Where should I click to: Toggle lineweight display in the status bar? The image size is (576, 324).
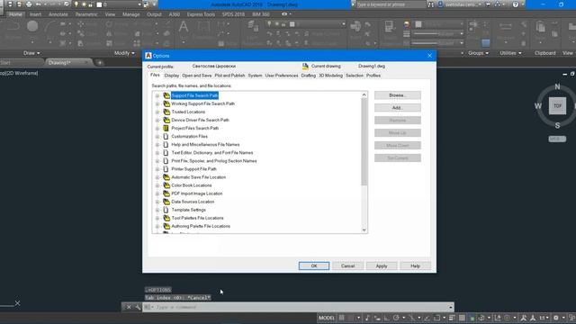coord(452,318)
